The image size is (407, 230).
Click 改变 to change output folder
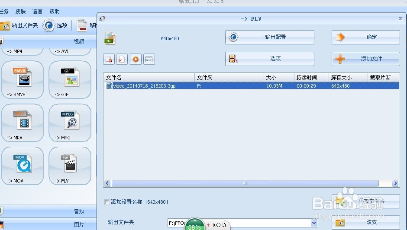click(365, 223)
